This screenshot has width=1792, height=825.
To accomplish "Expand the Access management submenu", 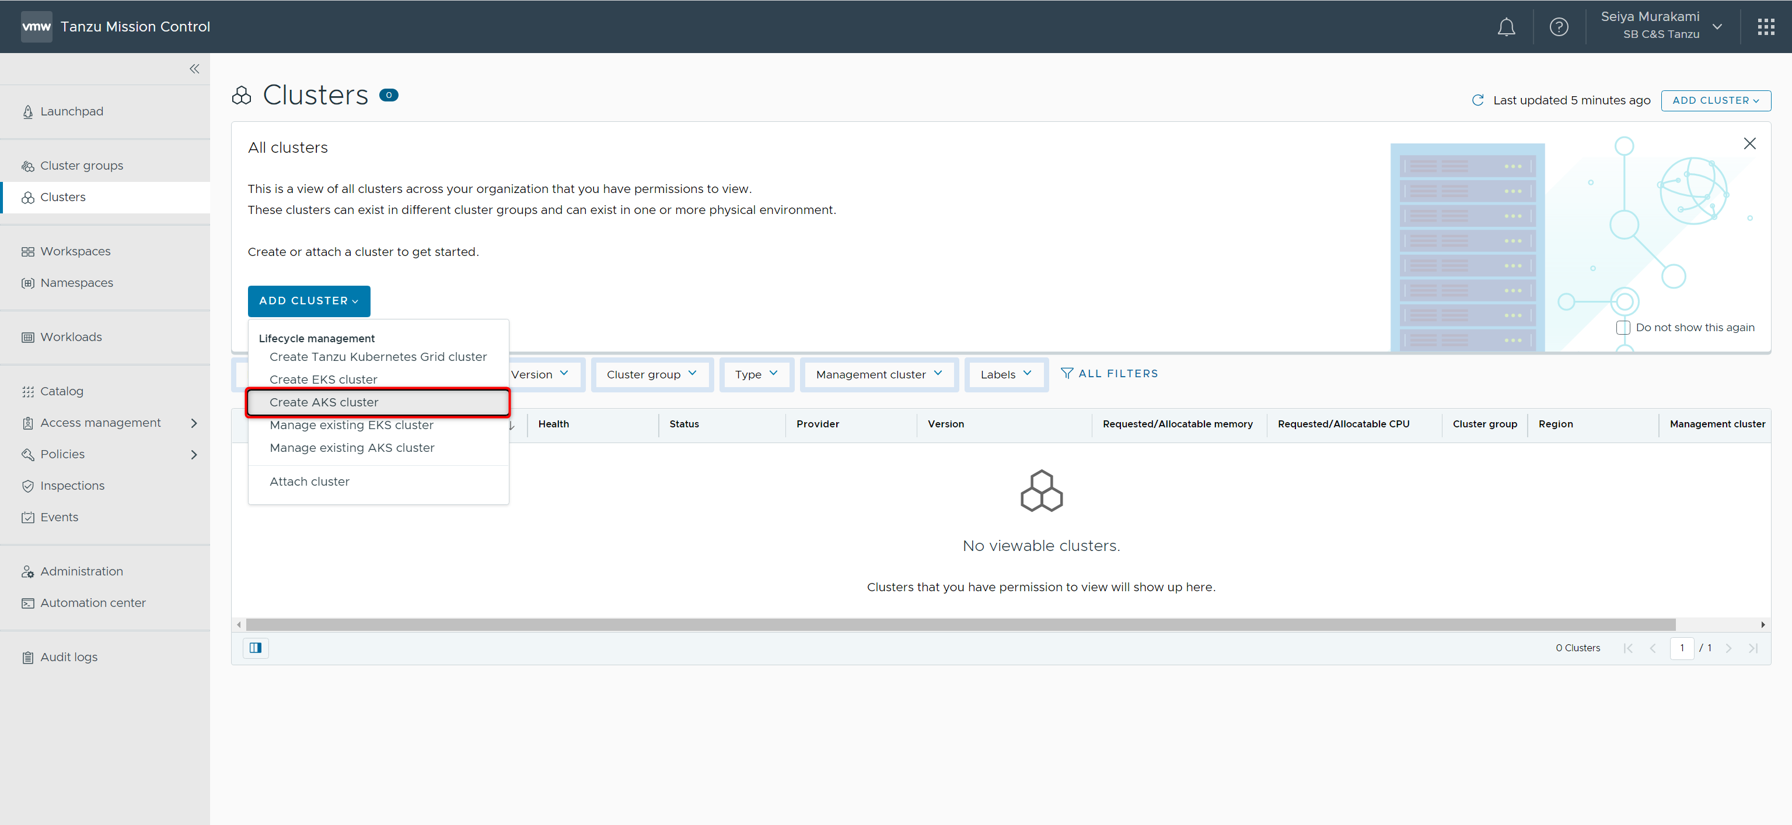I will pyautogui.click(x=194, y=423).
